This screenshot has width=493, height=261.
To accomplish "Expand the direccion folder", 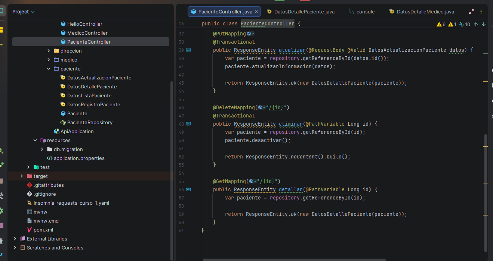I will tap(49, 51).
